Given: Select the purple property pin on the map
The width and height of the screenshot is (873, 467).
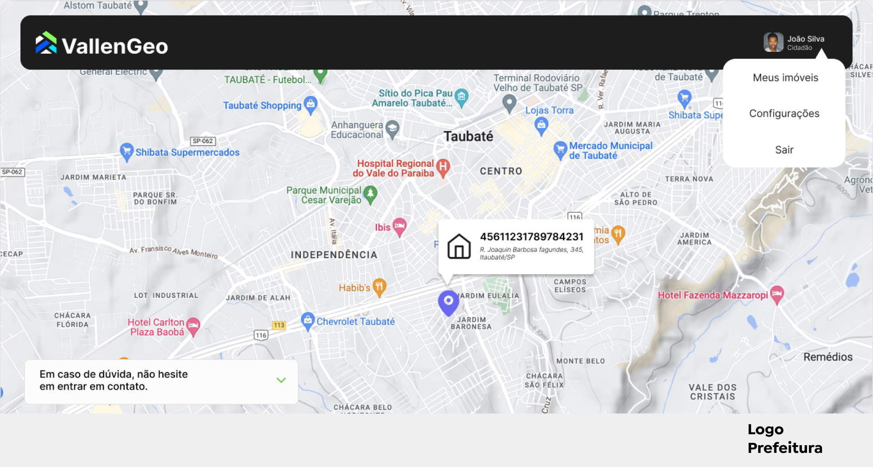Looking at the screenshot, I should [x=448, y=301].
